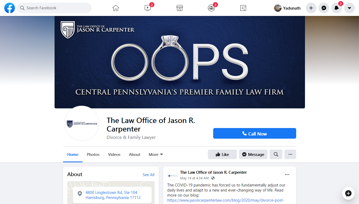Click the Facebook logo icon

pos(10,8)
